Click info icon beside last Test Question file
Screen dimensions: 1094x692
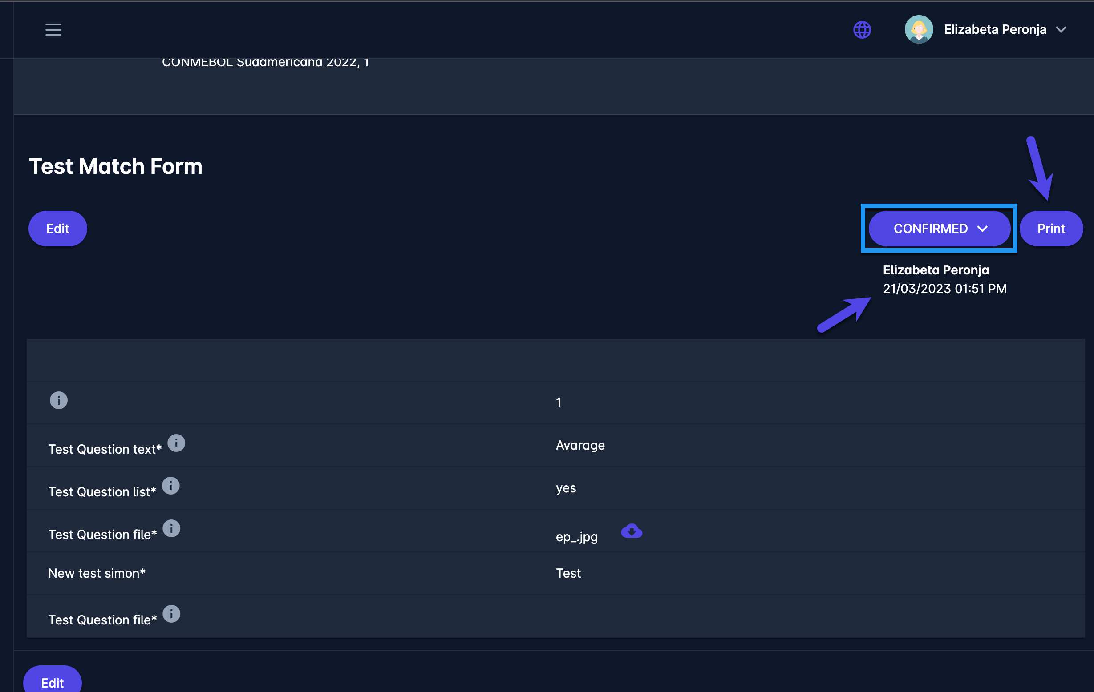click(x=171, y=614)
